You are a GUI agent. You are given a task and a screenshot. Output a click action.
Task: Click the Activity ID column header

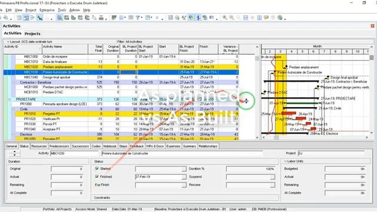[x=23, y=49]
